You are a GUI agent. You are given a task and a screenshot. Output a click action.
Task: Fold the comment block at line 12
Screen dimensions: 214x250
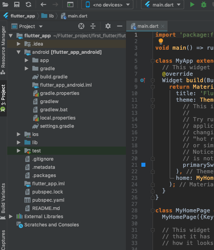tap(153, 107)
